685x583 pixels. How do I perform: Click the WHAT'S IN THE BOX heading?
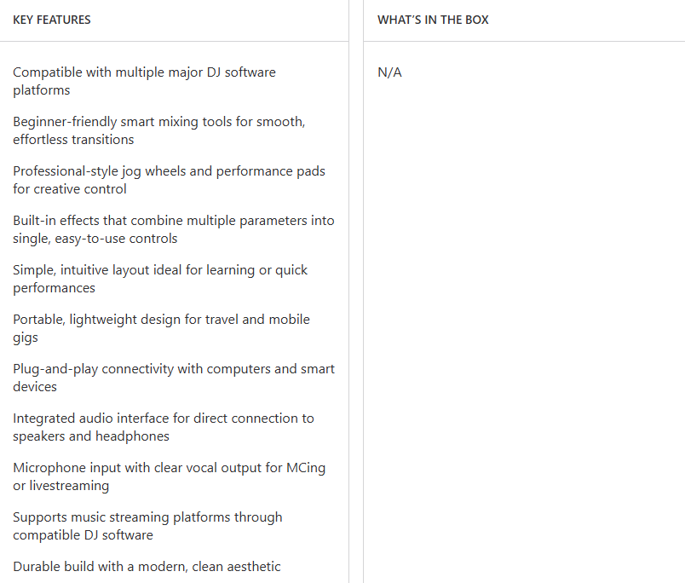coord(433,20)
